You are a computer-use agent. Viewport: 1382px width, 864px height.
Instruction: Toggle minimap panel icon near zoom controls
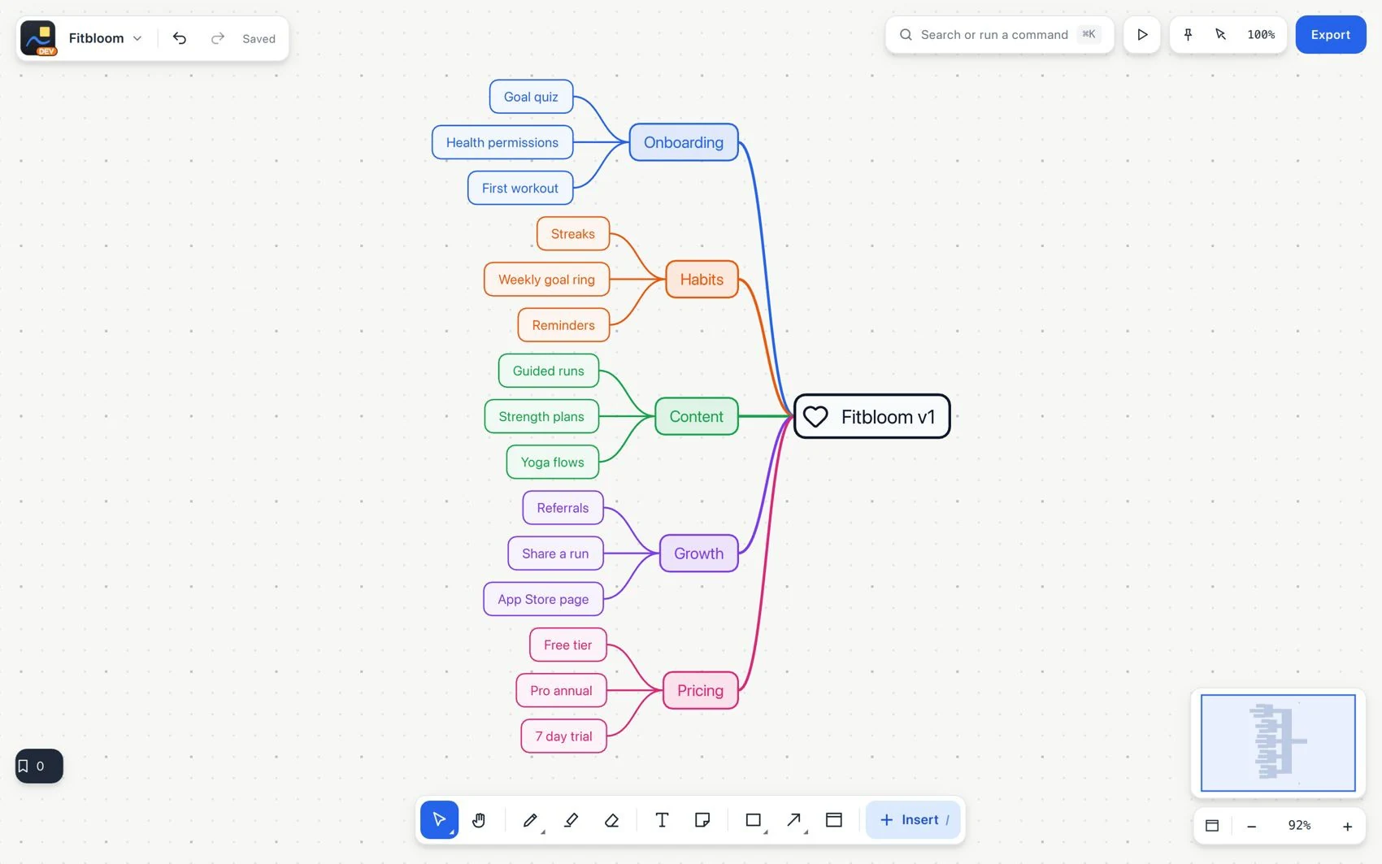pyautogui.click(x=1212, y=825)
